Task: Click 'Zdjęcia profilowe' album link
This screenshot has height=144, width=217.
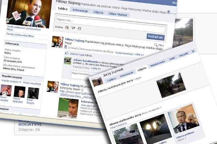Action: coord(185,135)
